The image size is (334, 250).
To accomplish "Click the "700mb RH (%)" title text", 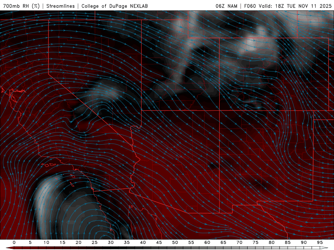I will 21,6.
